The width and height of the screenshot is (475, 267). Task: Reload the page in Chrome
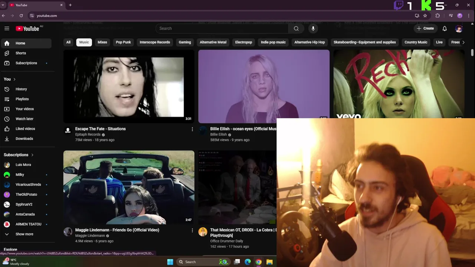21,16
